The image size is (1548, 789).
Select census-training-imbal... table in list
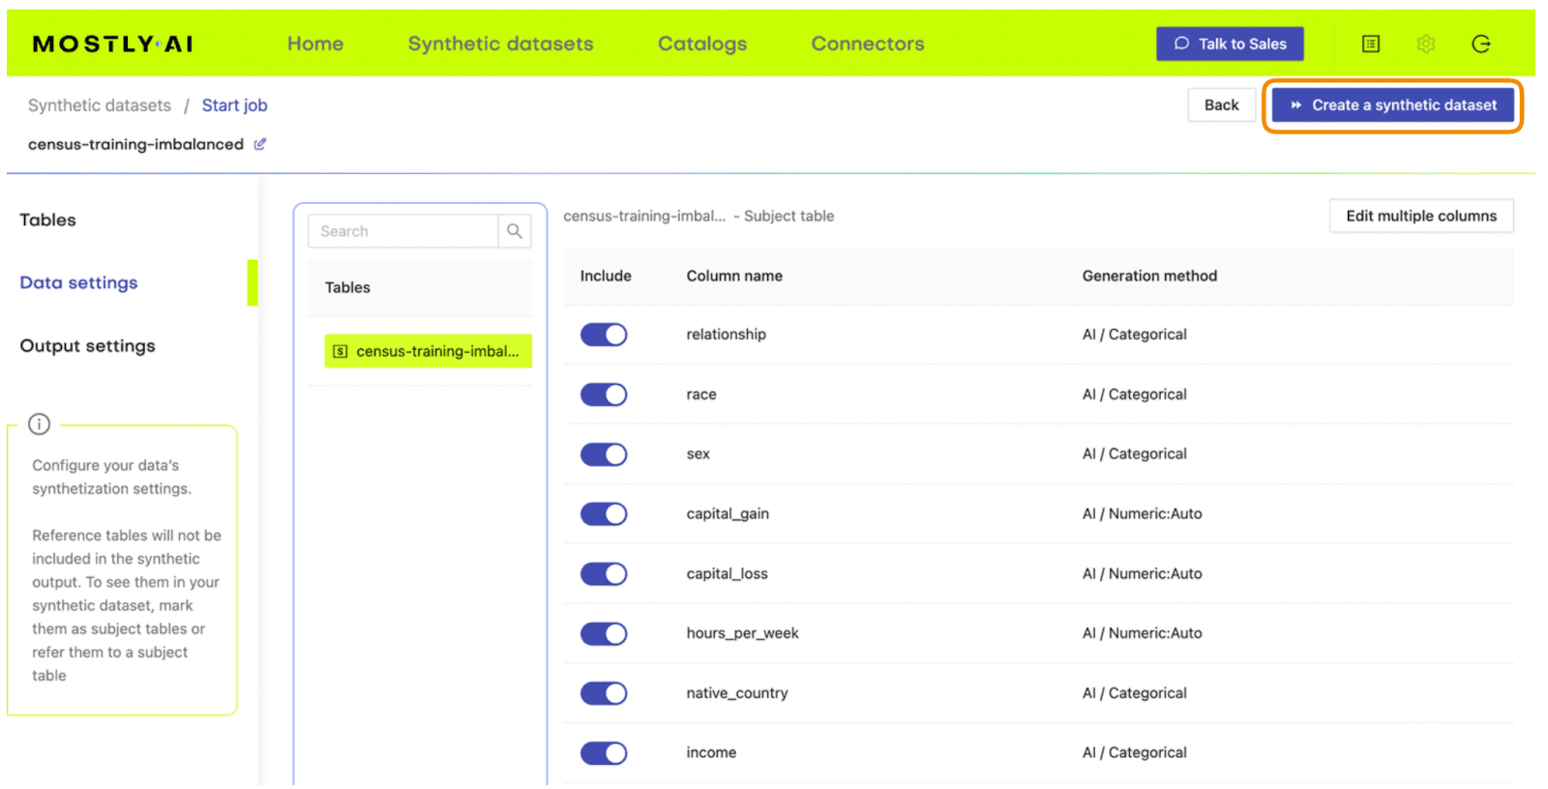(x=428, y=351)
